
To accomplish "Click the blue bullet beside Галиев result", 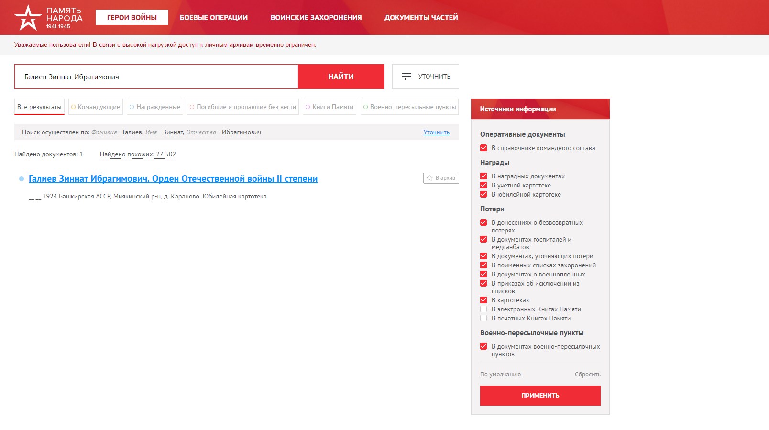I will (x=22, y=179).
